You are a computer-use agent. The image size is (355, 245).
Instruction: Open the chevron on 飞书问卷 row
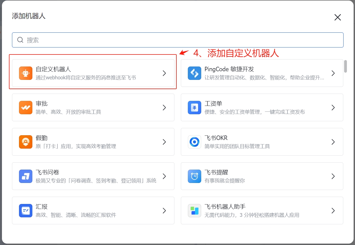coord(164,176)
